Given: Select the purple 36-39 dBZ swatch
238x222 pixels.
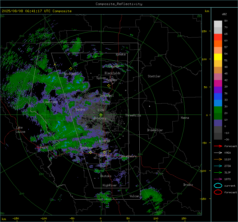Looking at the screenshot, I should click(218, 90).
